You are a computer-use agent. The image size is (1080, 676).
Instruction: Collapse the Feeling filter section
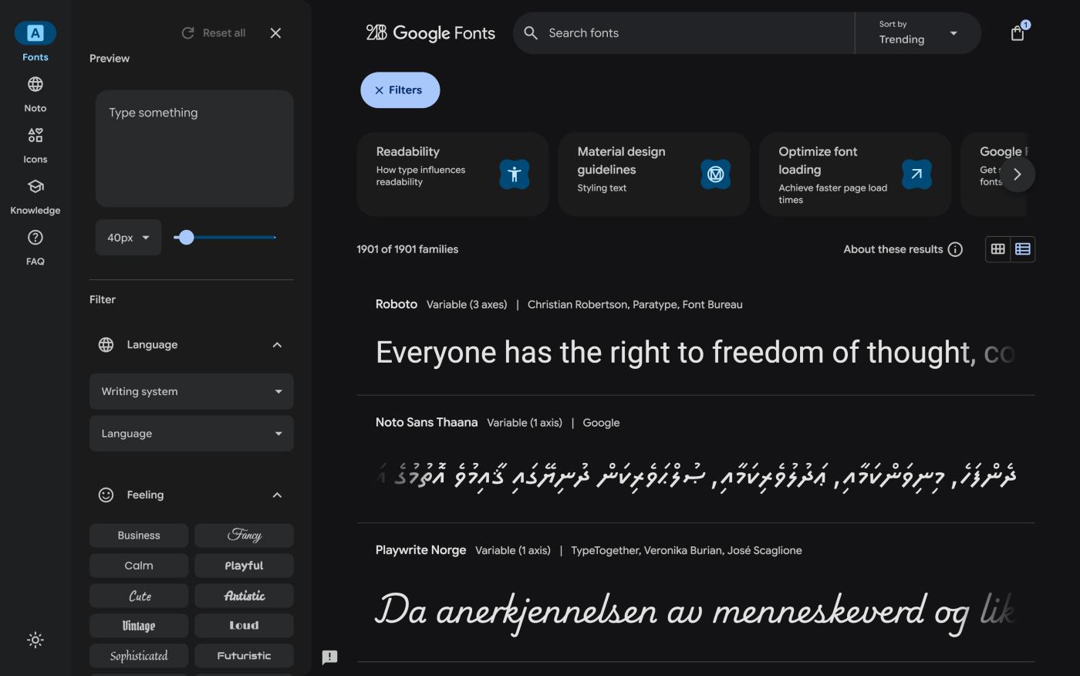[x=277, y=495]
